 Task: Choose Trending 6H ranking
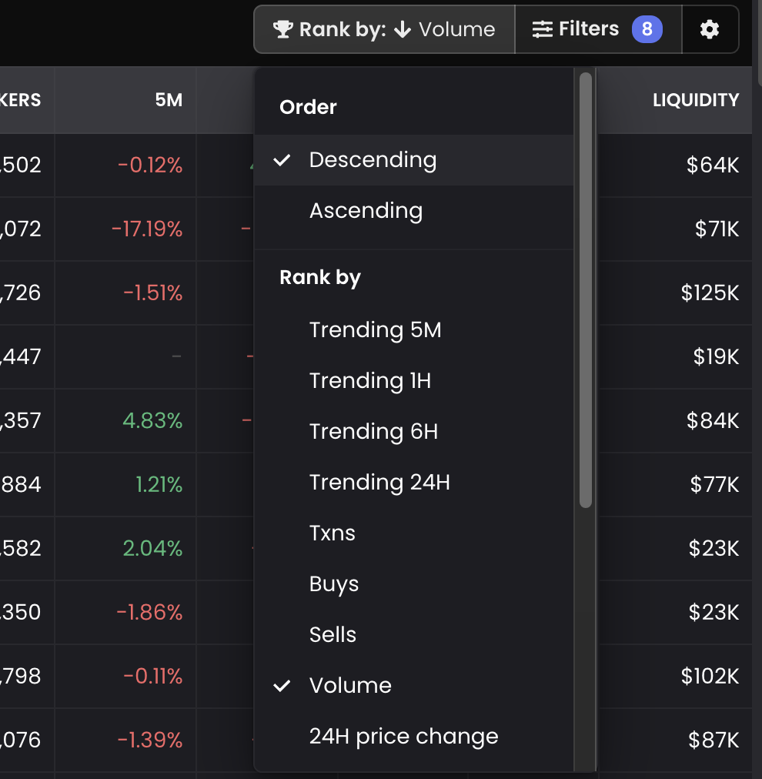(x=373, y=432)
